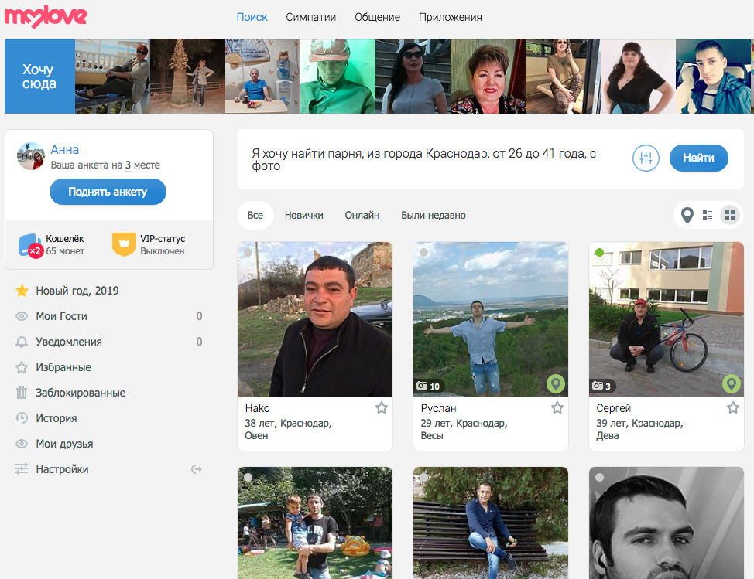Click eye icon beside Мои Гости
The width and height of the screenshot is (754, 579).
(22, 316)
